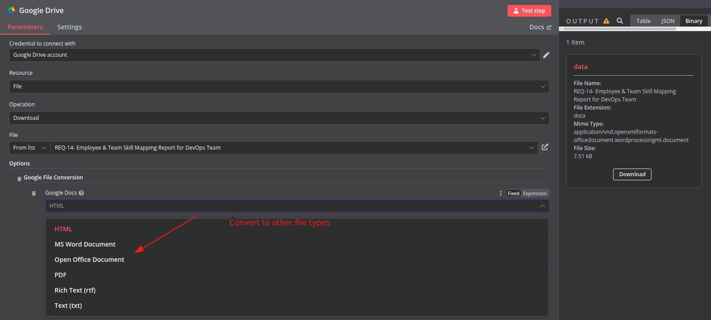Open the Docs link
Viewport: 711px width, 320px height.
point(540,27)
